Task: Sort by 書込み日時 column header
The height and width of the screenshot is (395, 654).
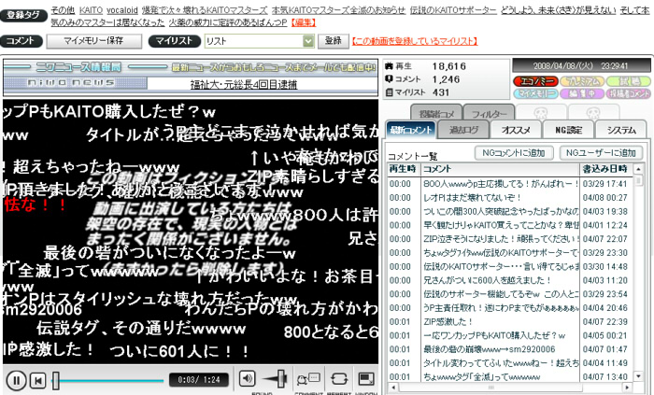Action: point(605,169)
